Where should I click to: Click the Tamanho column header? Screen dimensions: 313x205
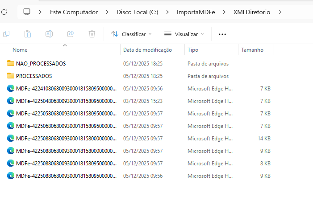[252, 50]
